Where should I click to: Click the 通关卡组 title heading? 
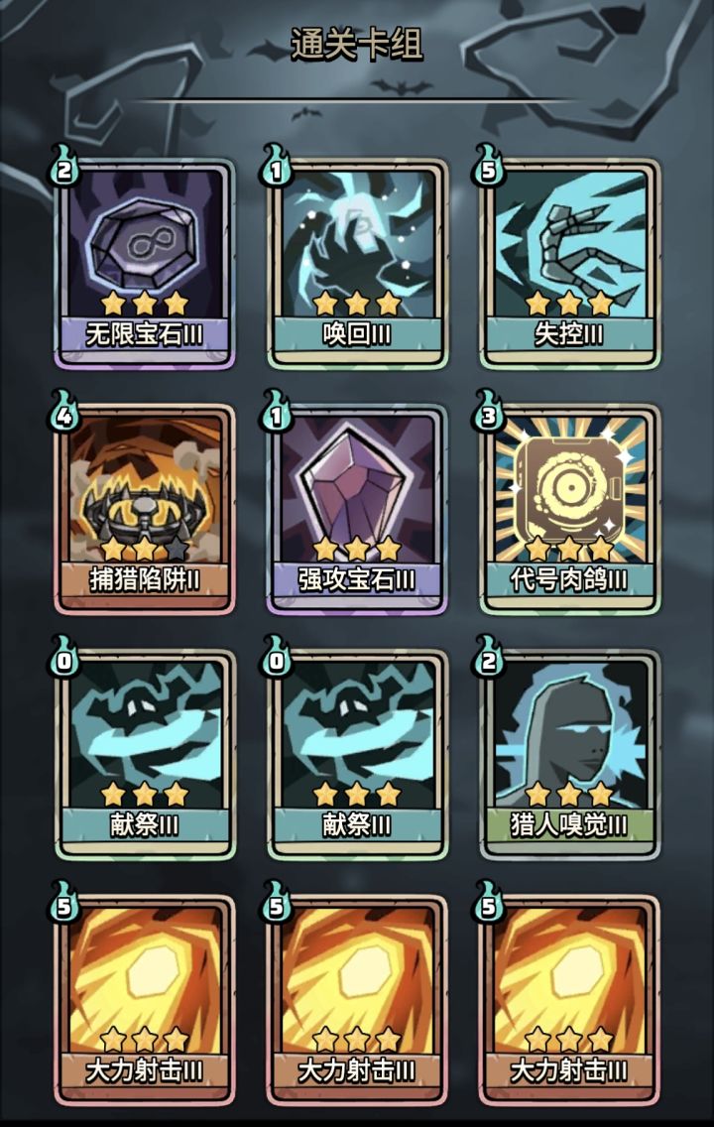click(x=357, y=44)
